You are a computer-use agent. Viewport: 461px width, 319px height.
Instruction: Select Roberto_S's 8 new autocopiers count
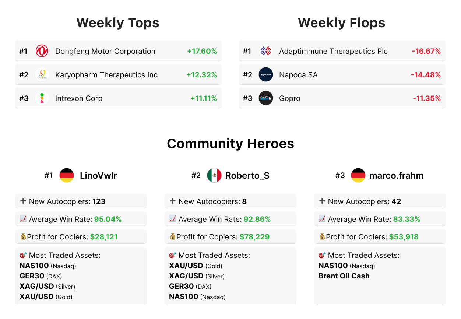(x=244, y=201)
